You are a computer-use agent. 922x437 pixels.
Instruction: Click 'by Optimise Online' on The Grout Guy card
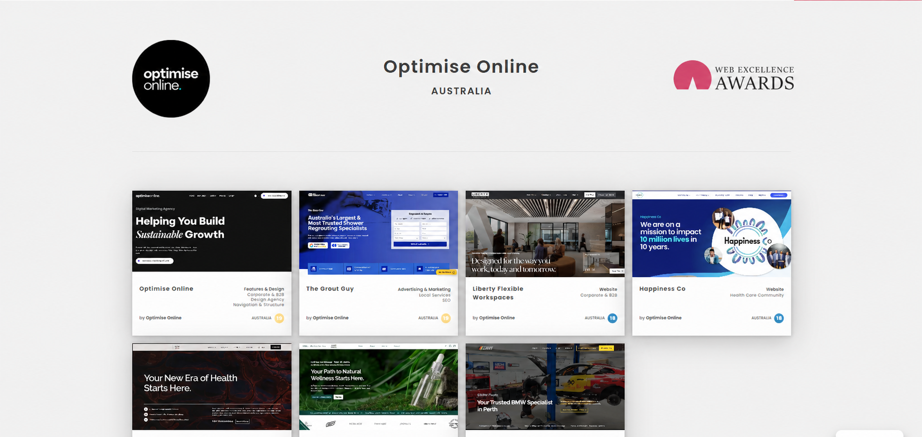(327, 318)
